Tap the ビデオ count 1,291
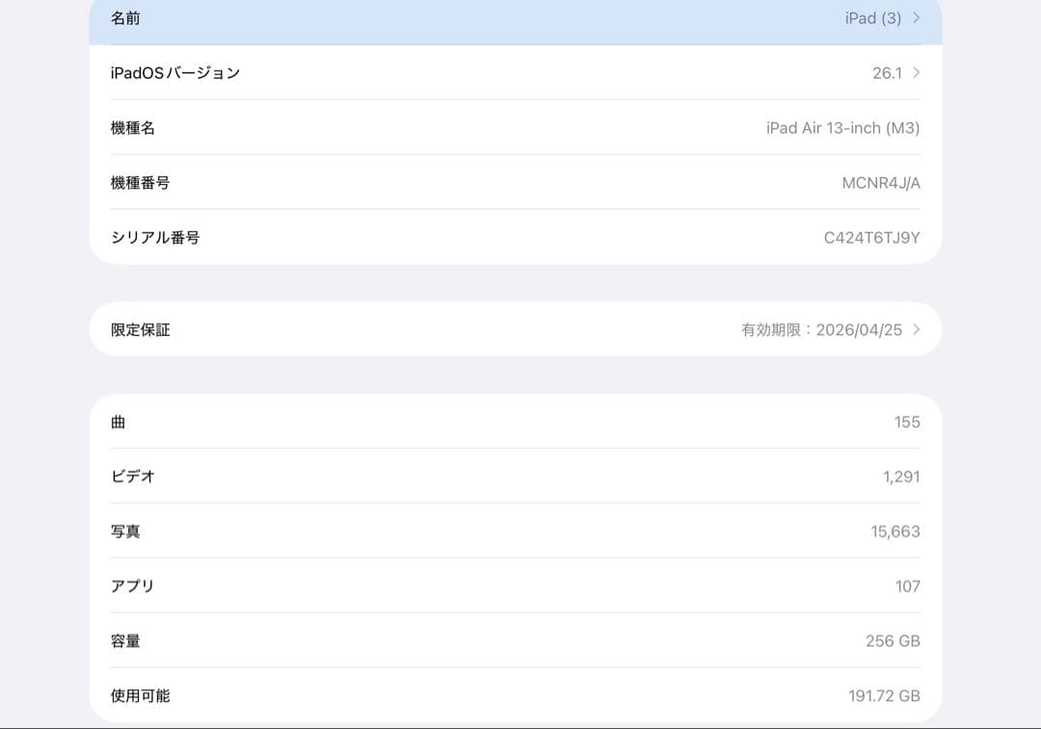 tap(903, 476)
